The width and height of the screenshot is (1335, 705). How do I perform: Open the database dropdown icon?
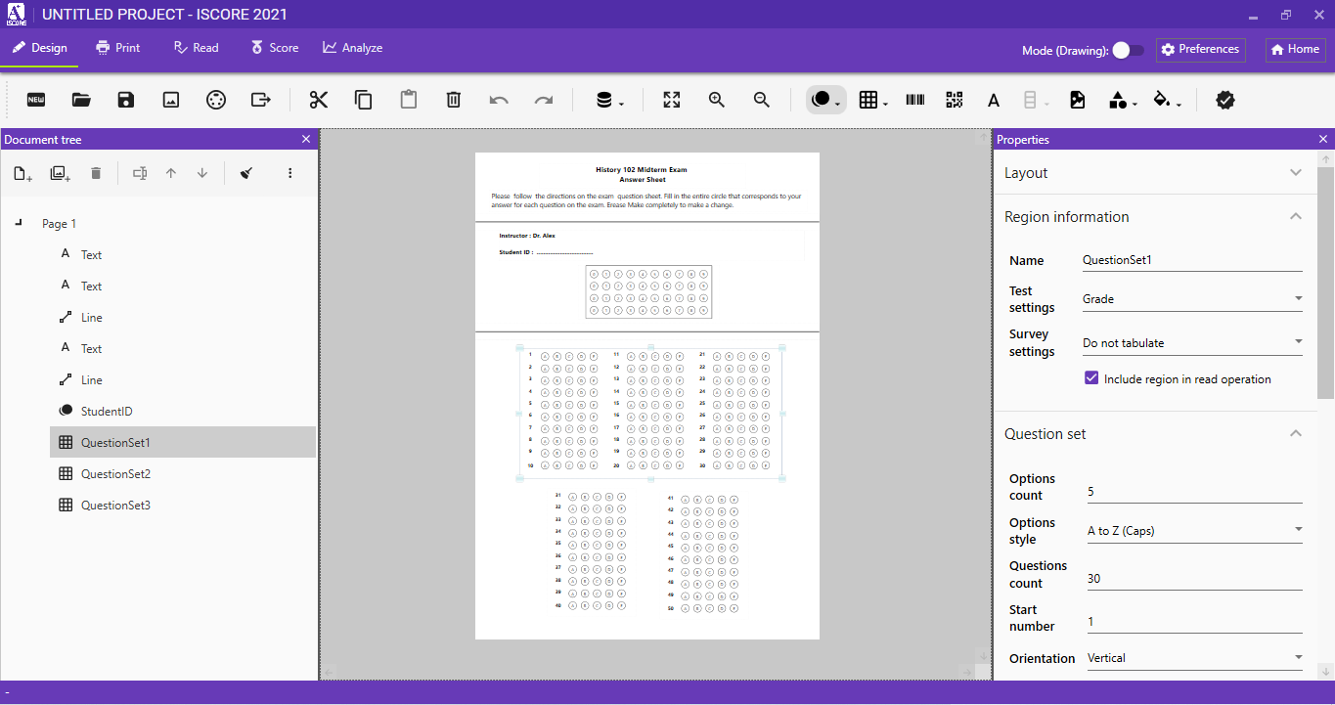tap(607, 100)
